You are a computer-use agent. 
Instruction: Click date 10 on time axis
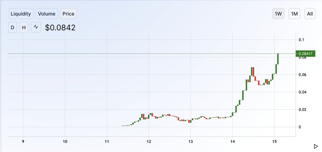click(x=65, y=141)
